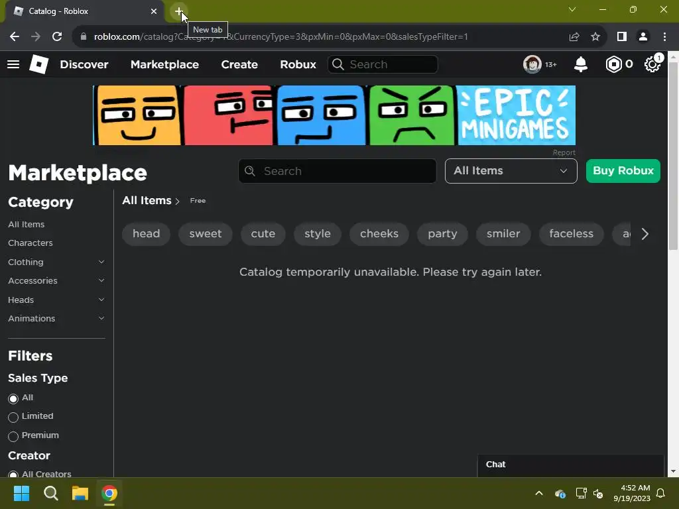Focus the top navigation search field

pos(383,64)
